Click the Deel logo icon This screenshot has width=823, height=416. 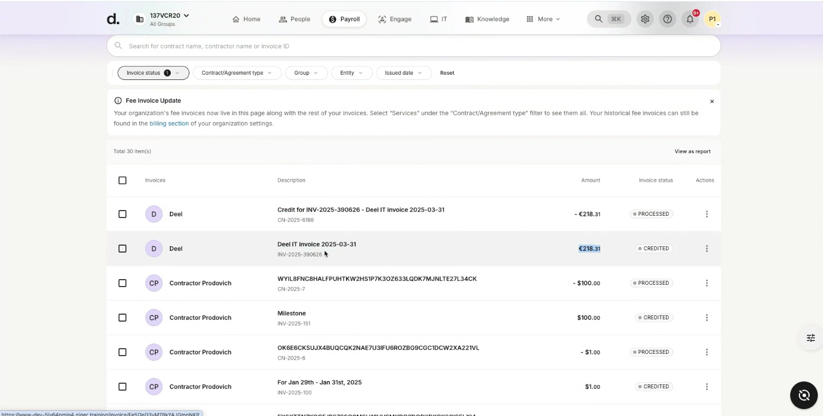coord(113,19)
